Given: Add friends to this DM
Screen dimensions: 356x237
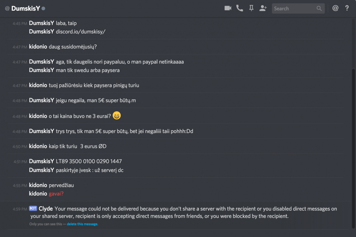Looking at the screenshot, I should tap(263, 8).
